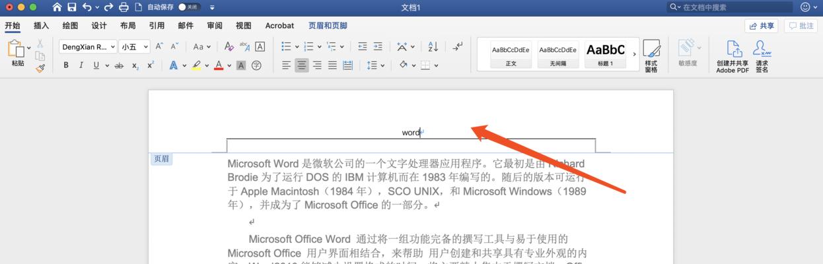Justify the text
This screenshot has height=264, width=823.
[x=332, y=65]
